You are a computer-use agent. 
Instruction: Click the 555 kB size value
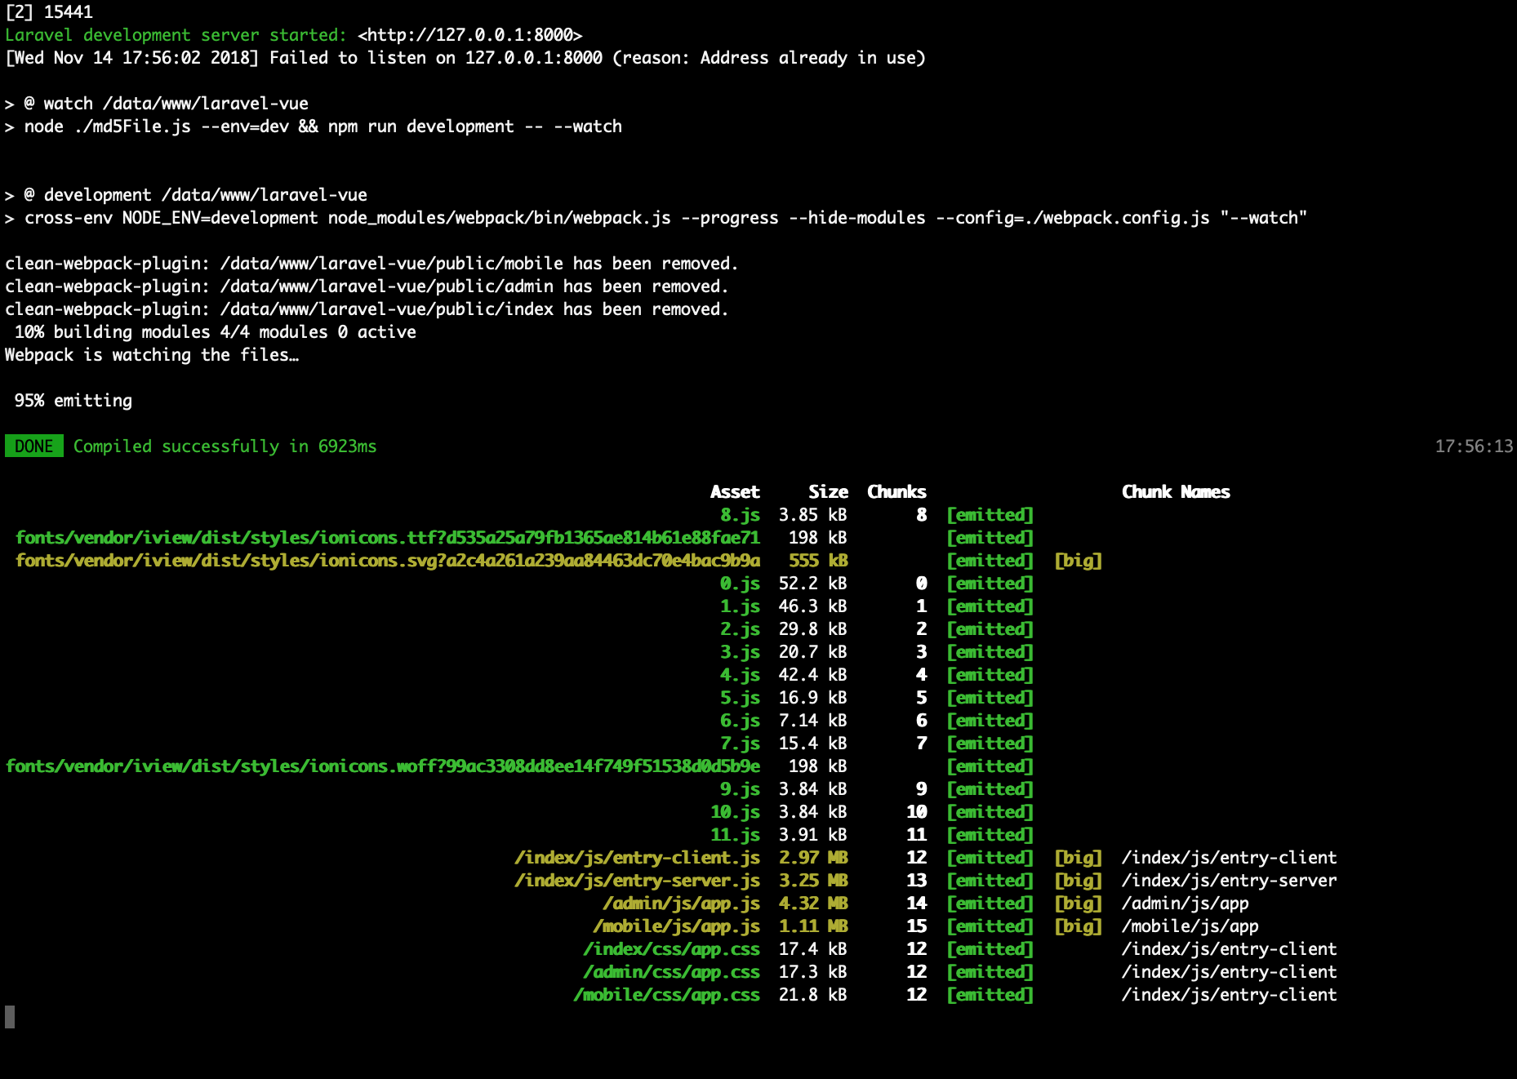coord(818,561)
